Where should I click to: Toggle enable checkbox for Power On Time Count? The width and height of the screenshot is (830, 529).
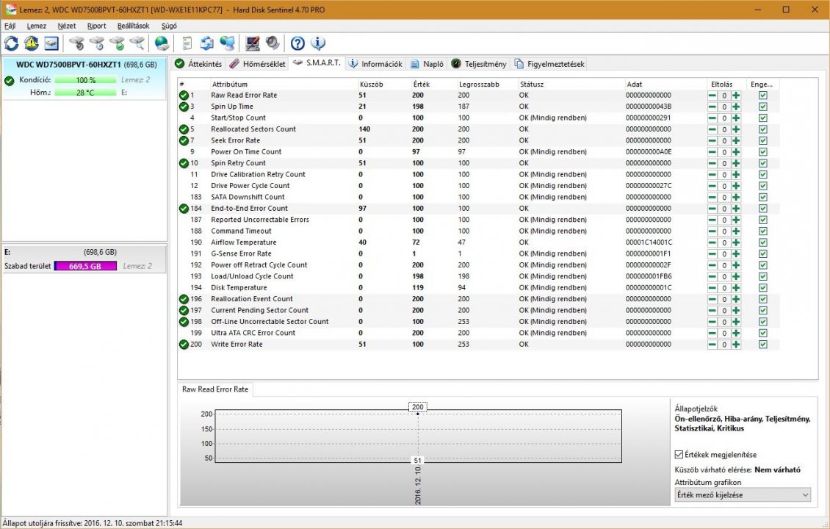pyautogui.click(x=762, y=152)
